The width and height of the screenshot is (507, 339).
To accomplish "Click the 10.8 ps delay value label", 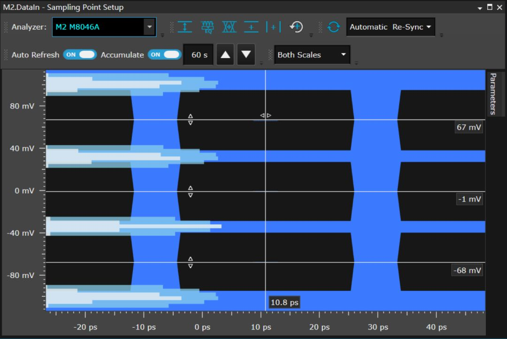I will (x=284, y=302).
